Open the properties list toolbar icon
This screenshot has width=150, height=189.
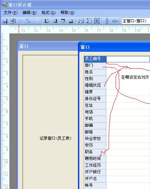pyautogui.click(x=13, y=21)
